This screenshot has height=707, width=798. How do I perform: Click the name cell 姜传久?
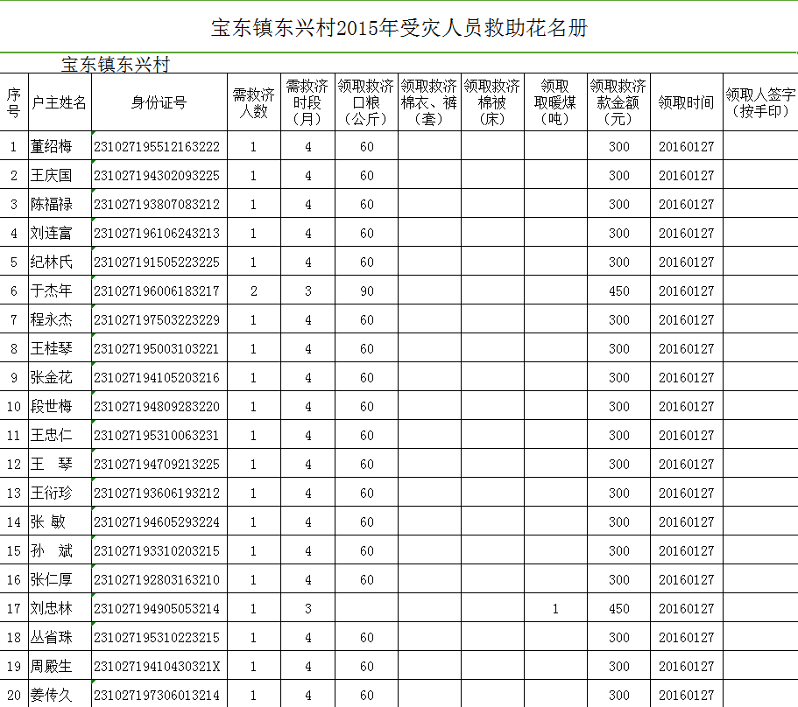pyautogui.click(x=60, y=695)
